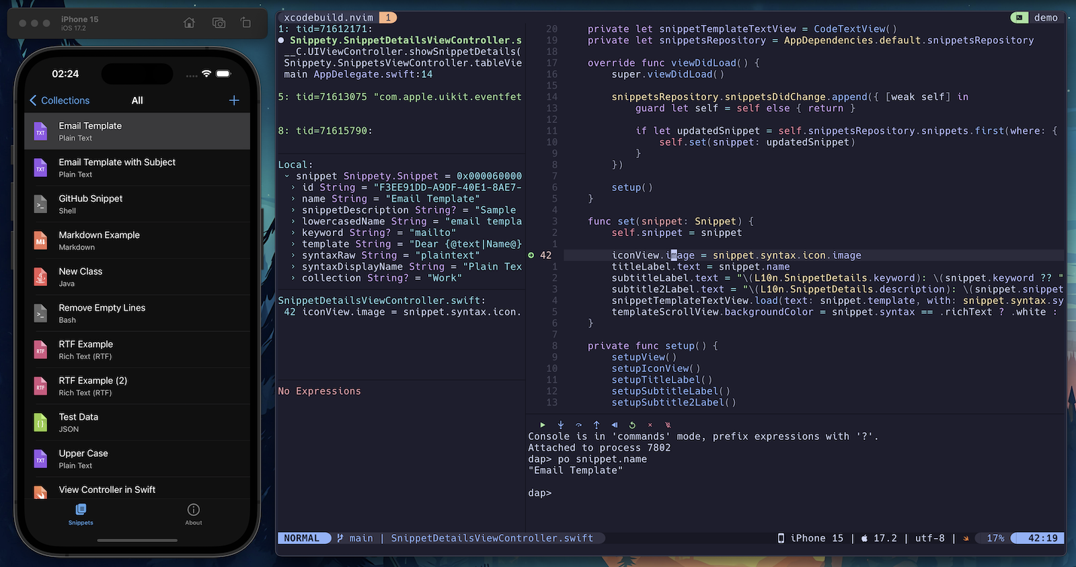Screen dimensions: 1076x567
Task: Tap the plus icon to add snippet
Action: (234, 100)
